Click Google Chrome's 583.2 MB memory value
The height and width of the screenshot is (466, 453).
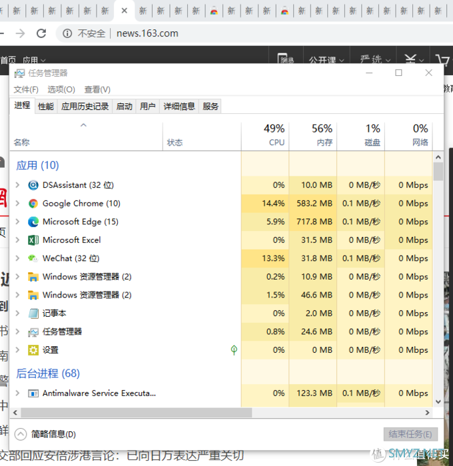click(x=314, y=204)
